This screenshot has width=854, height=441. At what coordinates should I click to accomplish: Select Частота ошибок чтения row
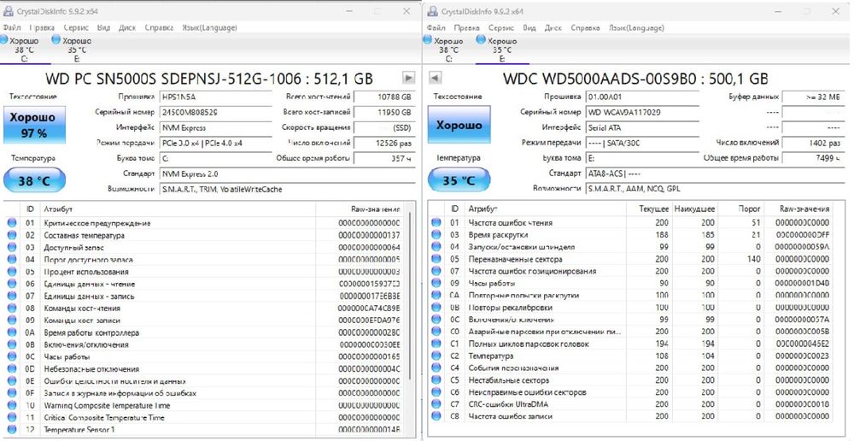(x=631, y=222)
